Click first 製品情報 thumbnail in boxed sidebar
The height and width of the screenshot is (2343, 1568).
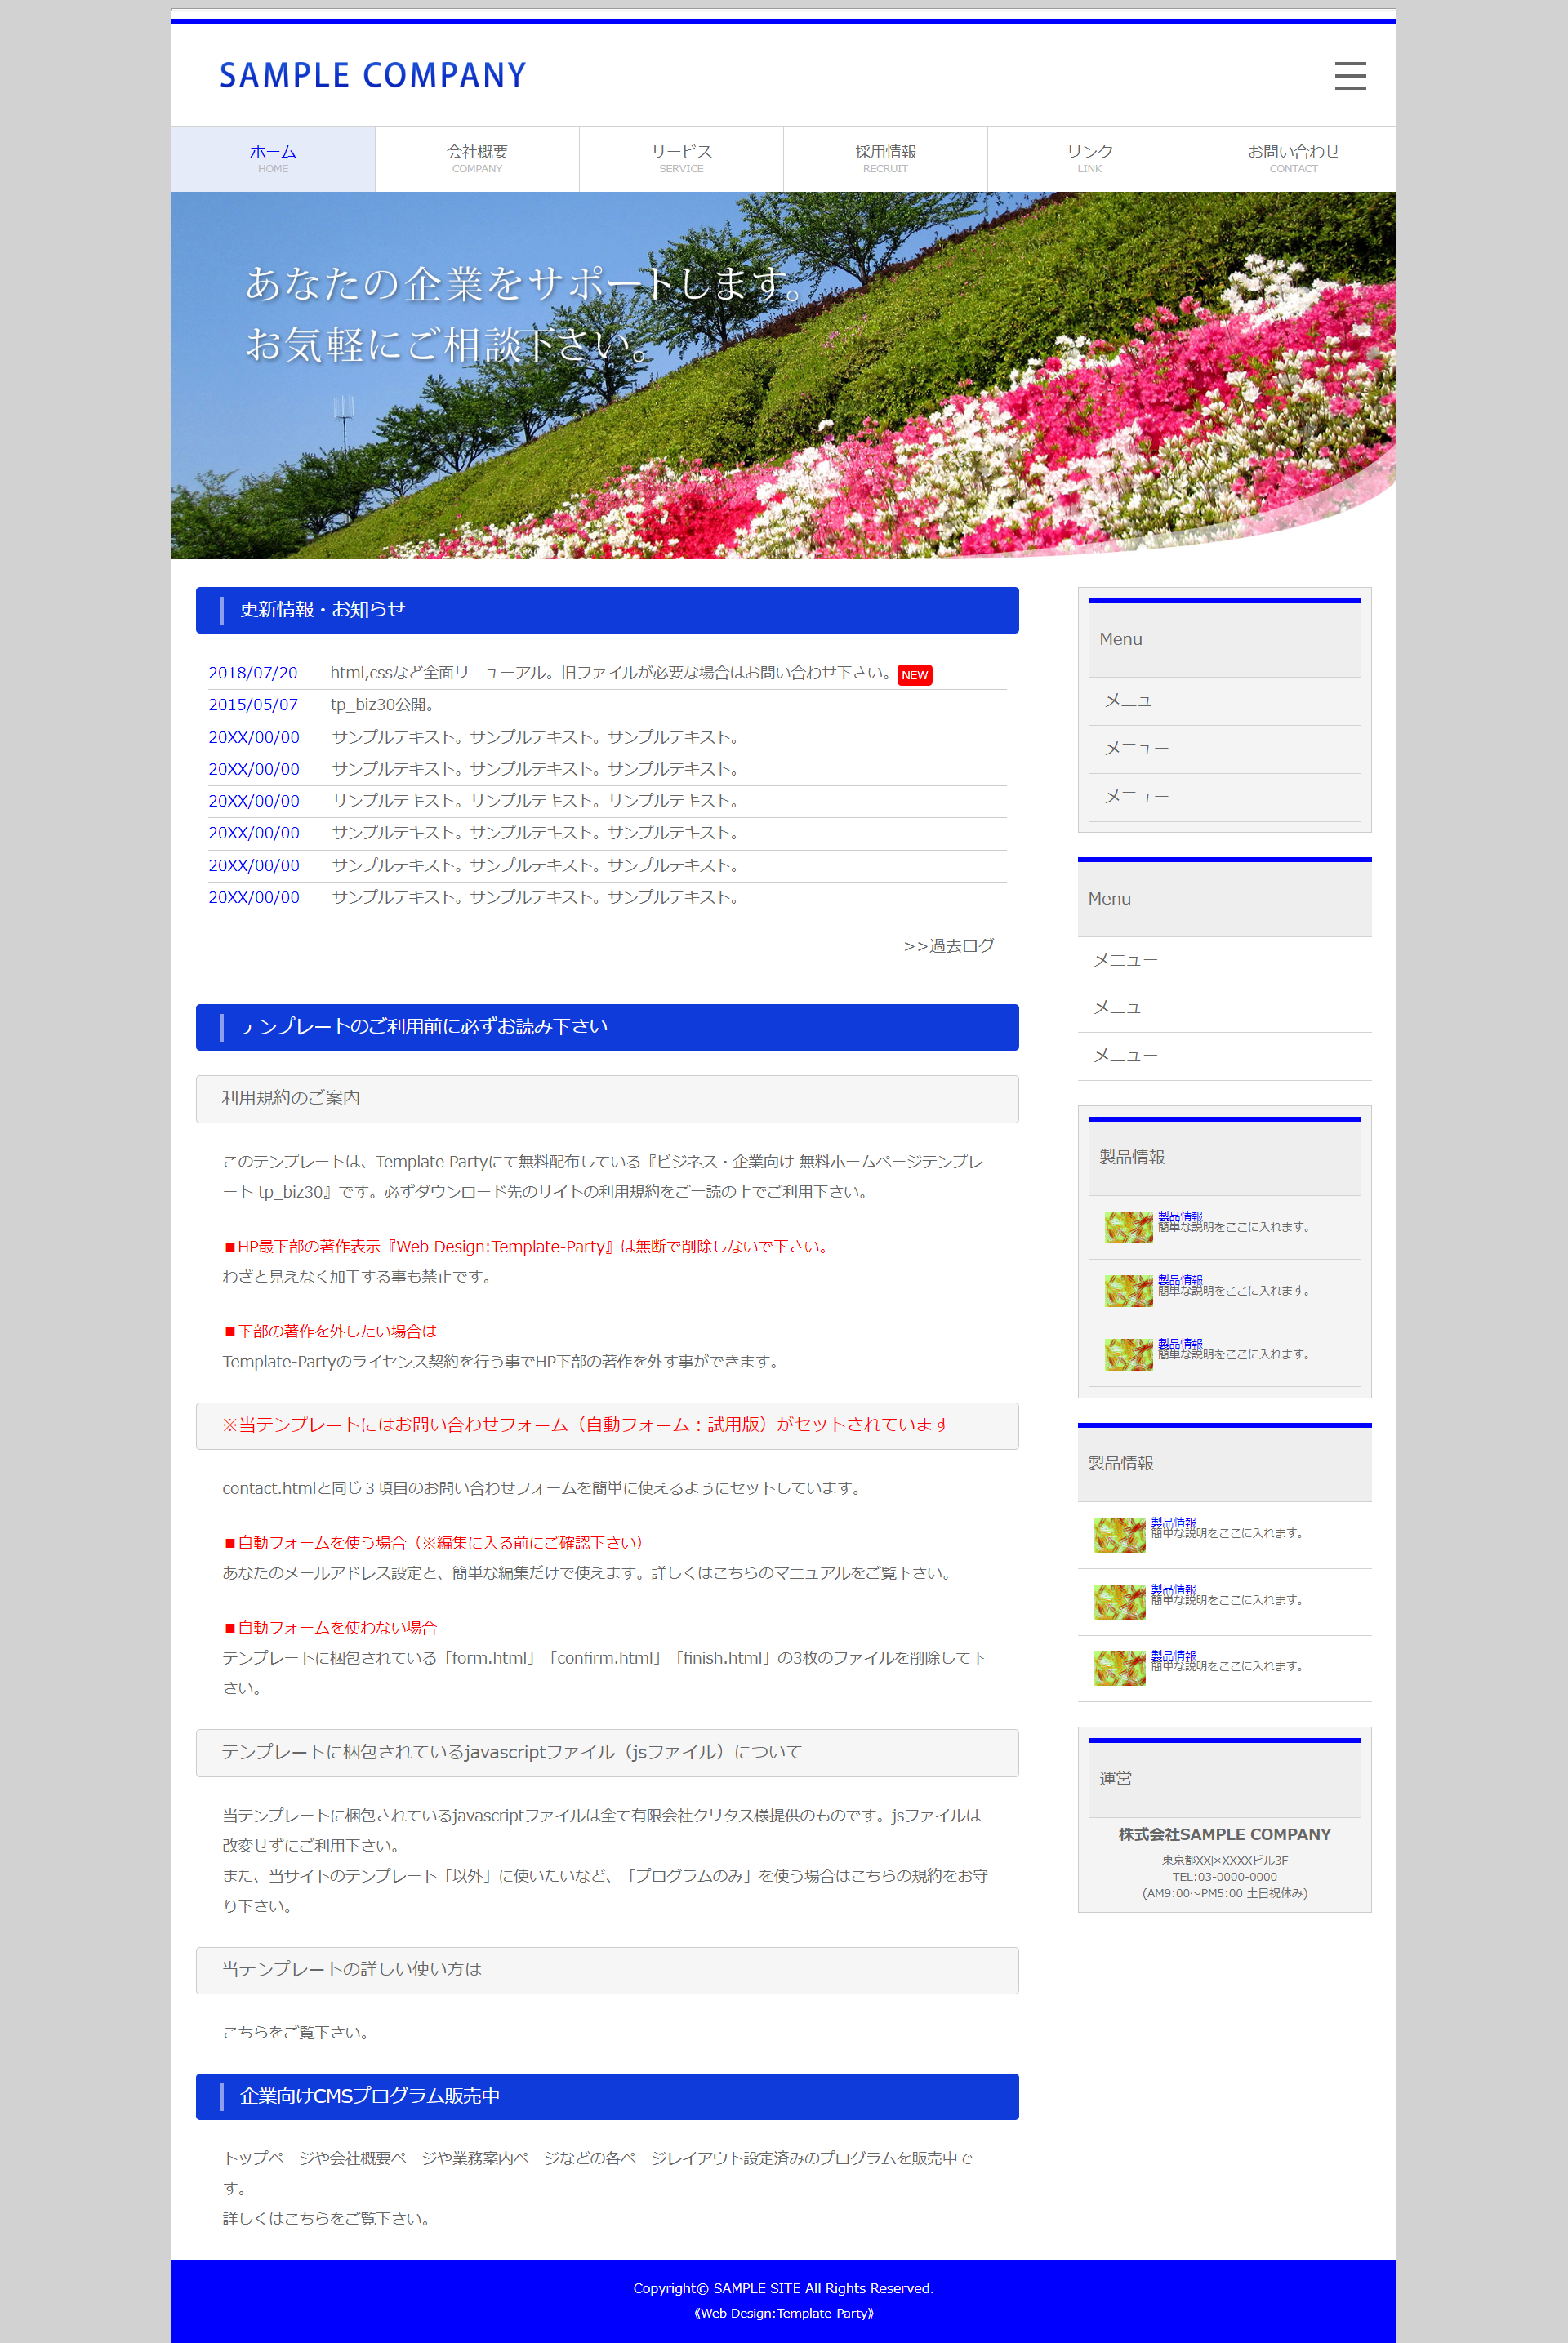(1128, 1226)
